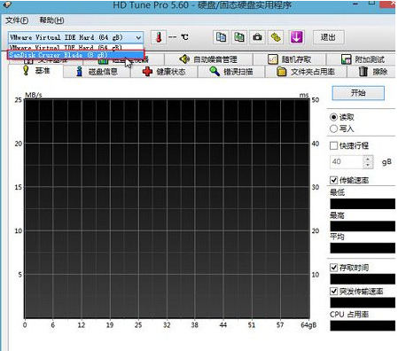Click the thermometer temperature icon

159,37
